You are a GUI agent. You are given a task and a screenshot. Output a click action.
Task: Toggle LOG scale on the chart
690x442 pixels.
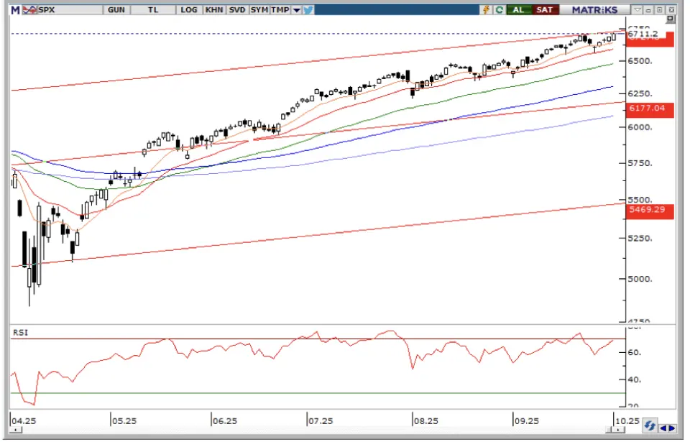pyautogui.click(x=189, y=10)
